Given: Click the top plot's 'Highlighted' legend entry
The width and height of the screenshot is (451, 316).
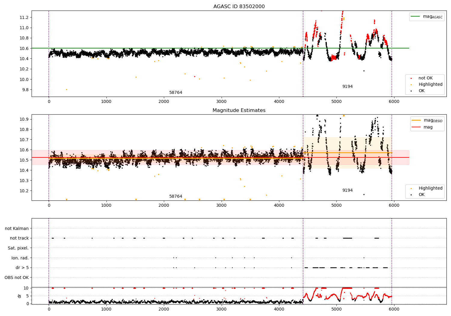Looking at the screenshot, I should (x=430, y=84).
